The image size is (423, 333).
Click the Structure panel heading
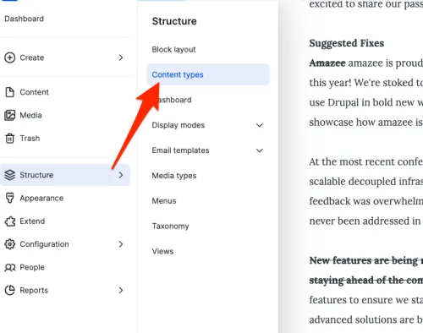[x=174, y=21]
